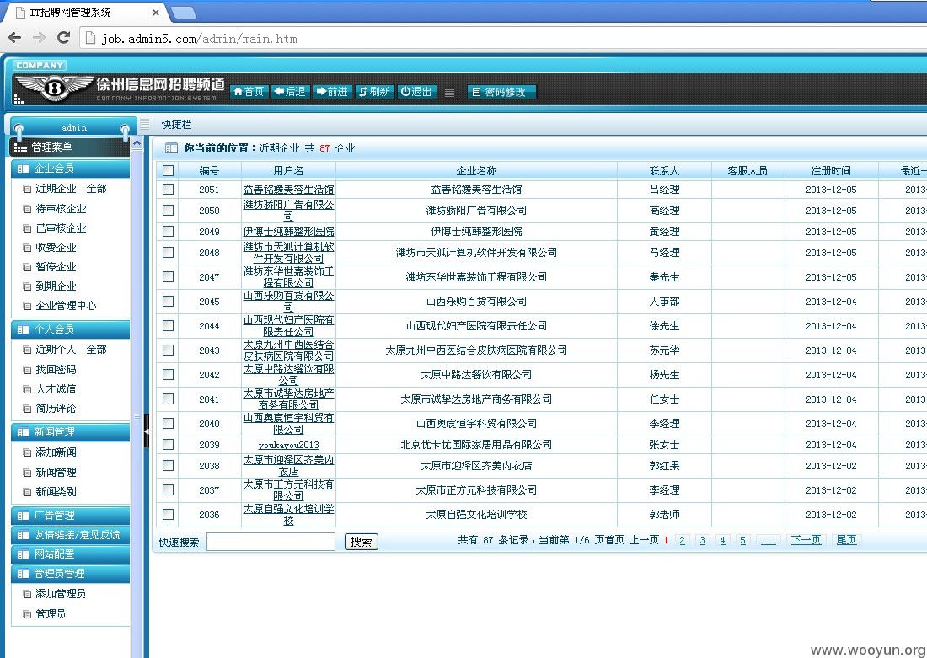Viewport: 927px width, 658px height.
Task: Click the icon beside 收费企业
Action: click(27, 248)
